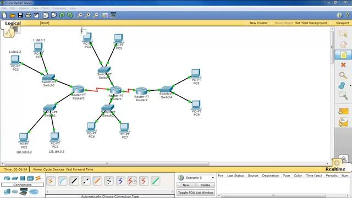Open the Scenario 0 dropdown
The width and height of the screenshot is (352, 198).
pos(200,178)
